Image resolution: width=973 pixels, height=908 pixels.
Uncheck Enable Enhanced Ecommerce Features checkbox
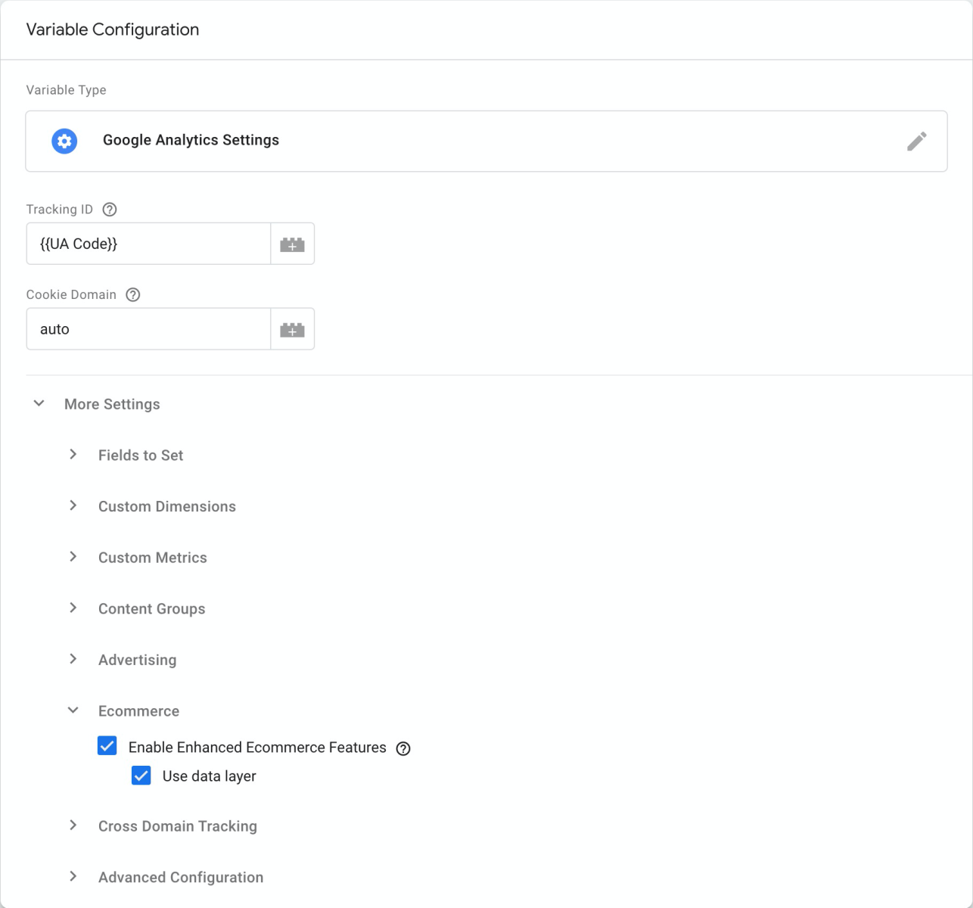[107, 746]
